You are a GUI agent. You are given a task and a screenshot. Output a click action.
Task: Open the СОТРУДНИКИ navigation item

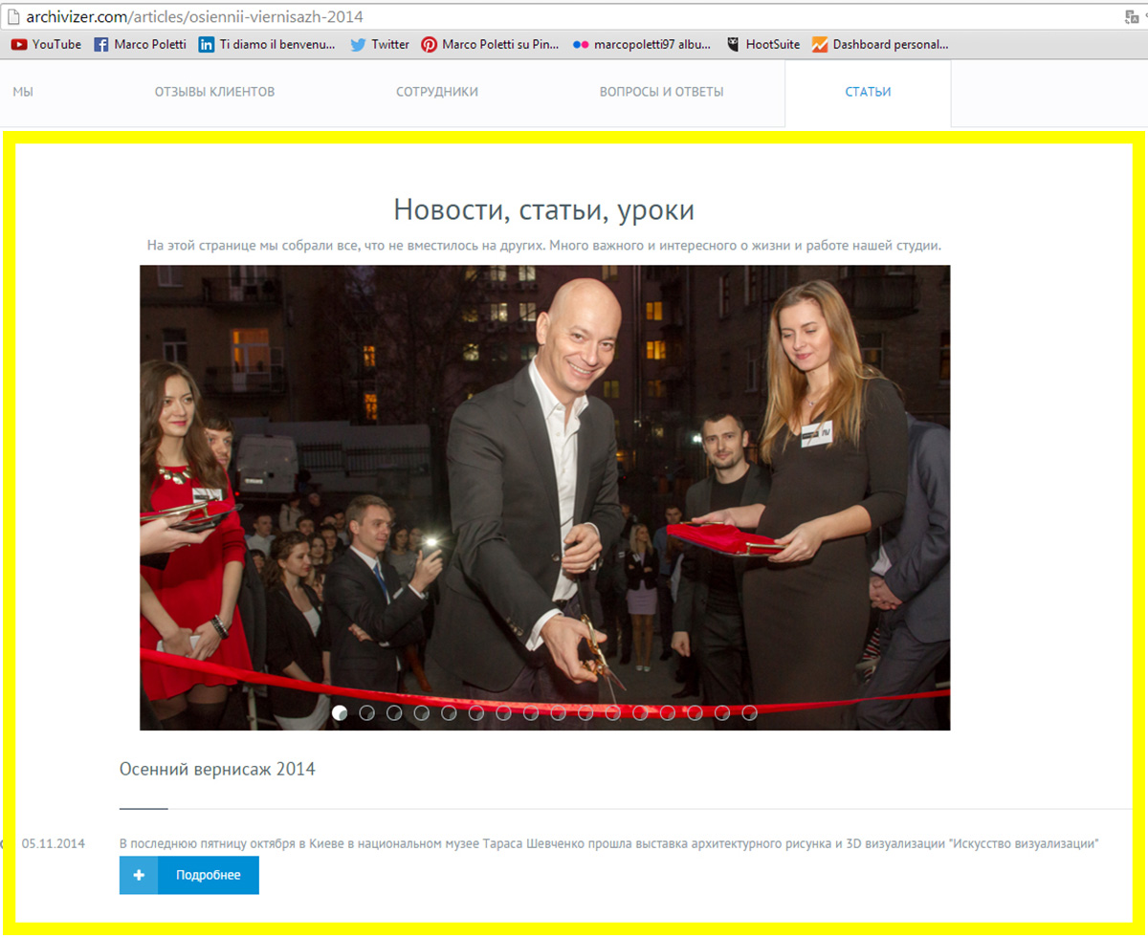[437, 92]
